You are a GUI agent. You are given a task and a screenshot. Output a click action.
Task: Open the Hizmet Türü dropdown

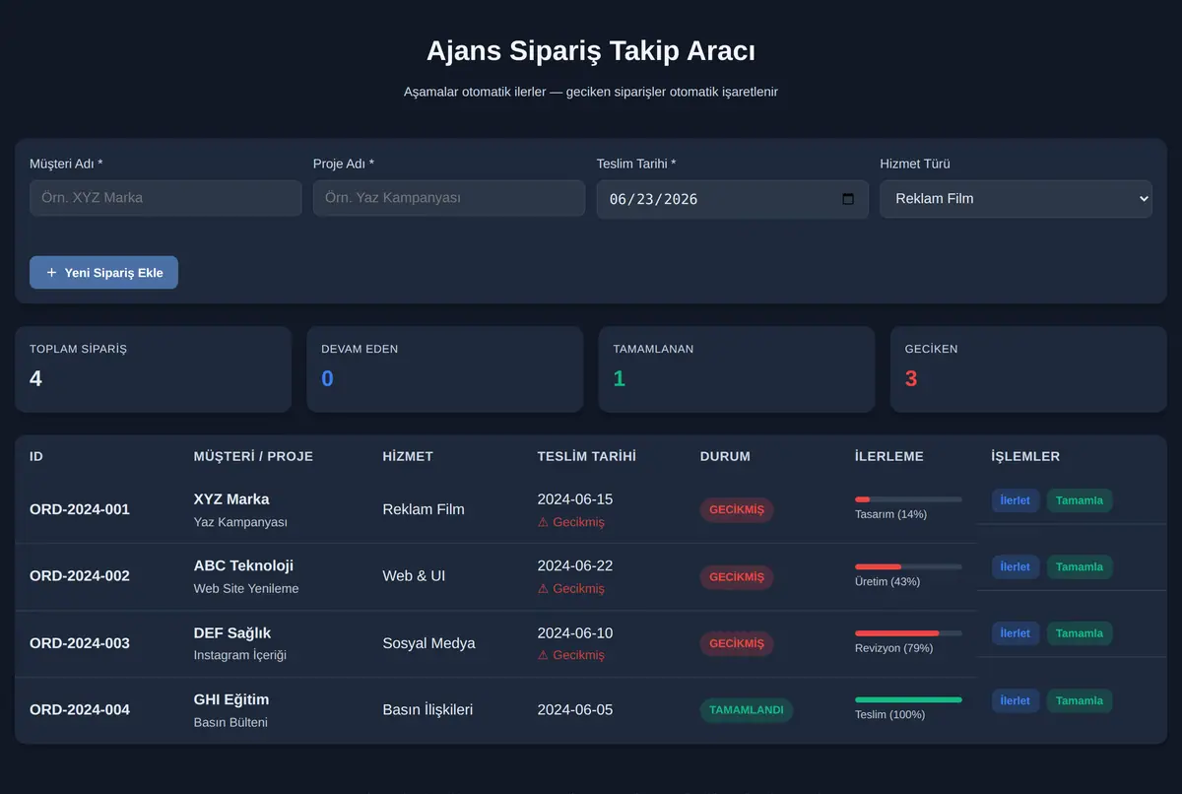tap(1016, 198)
